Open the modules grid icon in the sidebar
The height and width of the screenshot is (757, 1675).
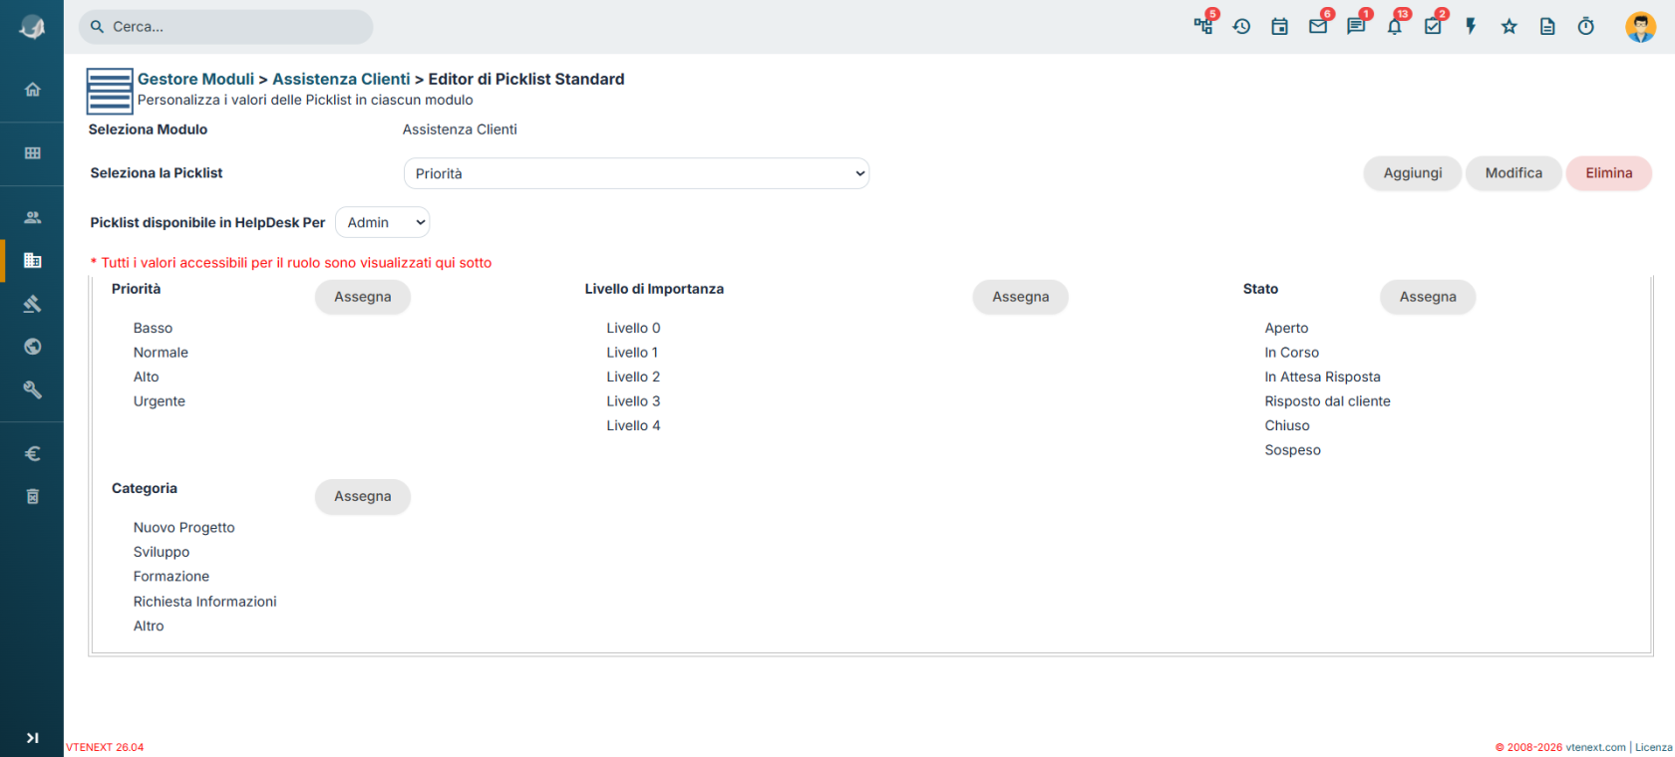[x=33, y=153]
